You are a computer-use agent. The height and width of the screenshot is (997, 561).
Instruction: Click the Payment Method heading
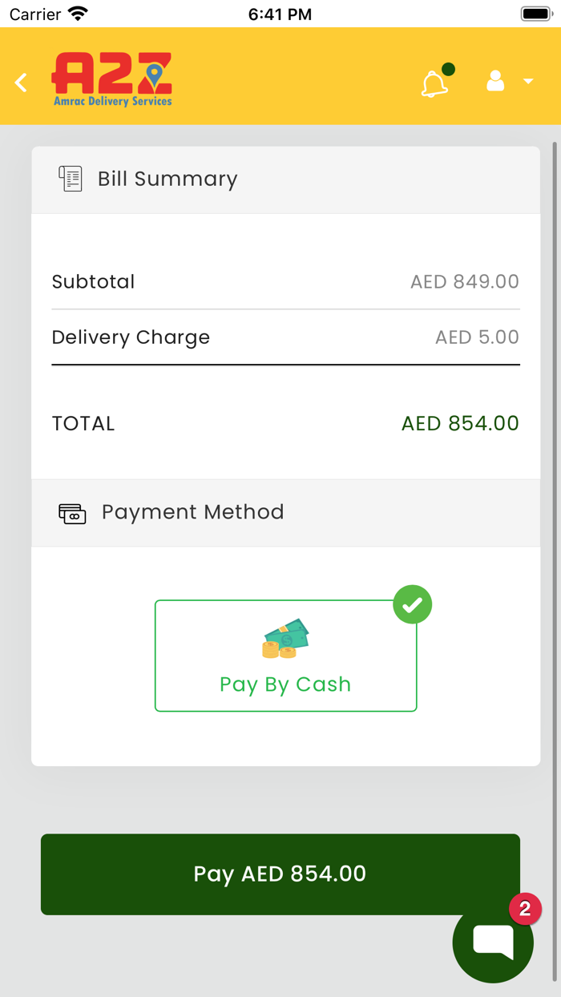[x=192, y=512]
